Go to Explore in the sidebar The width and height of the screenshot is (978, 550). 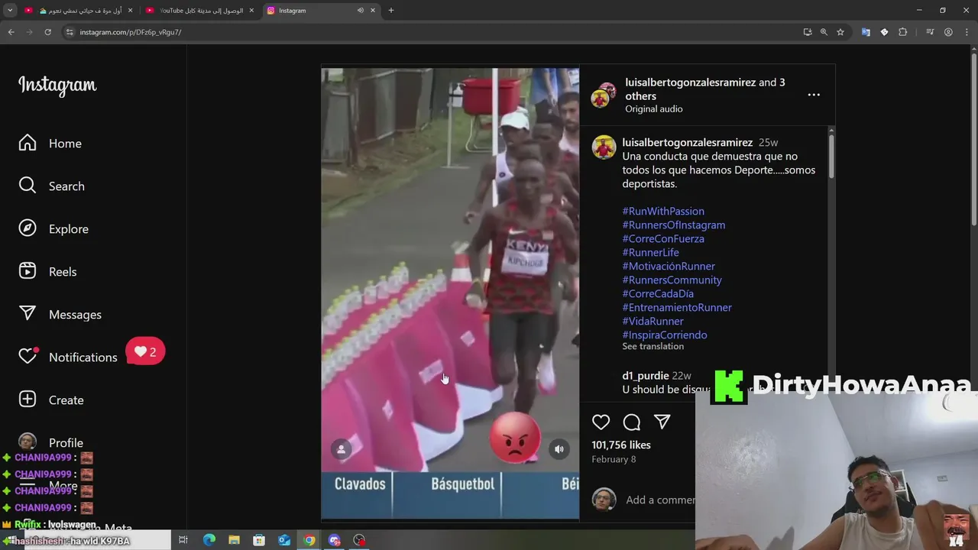tap(53, 229)
